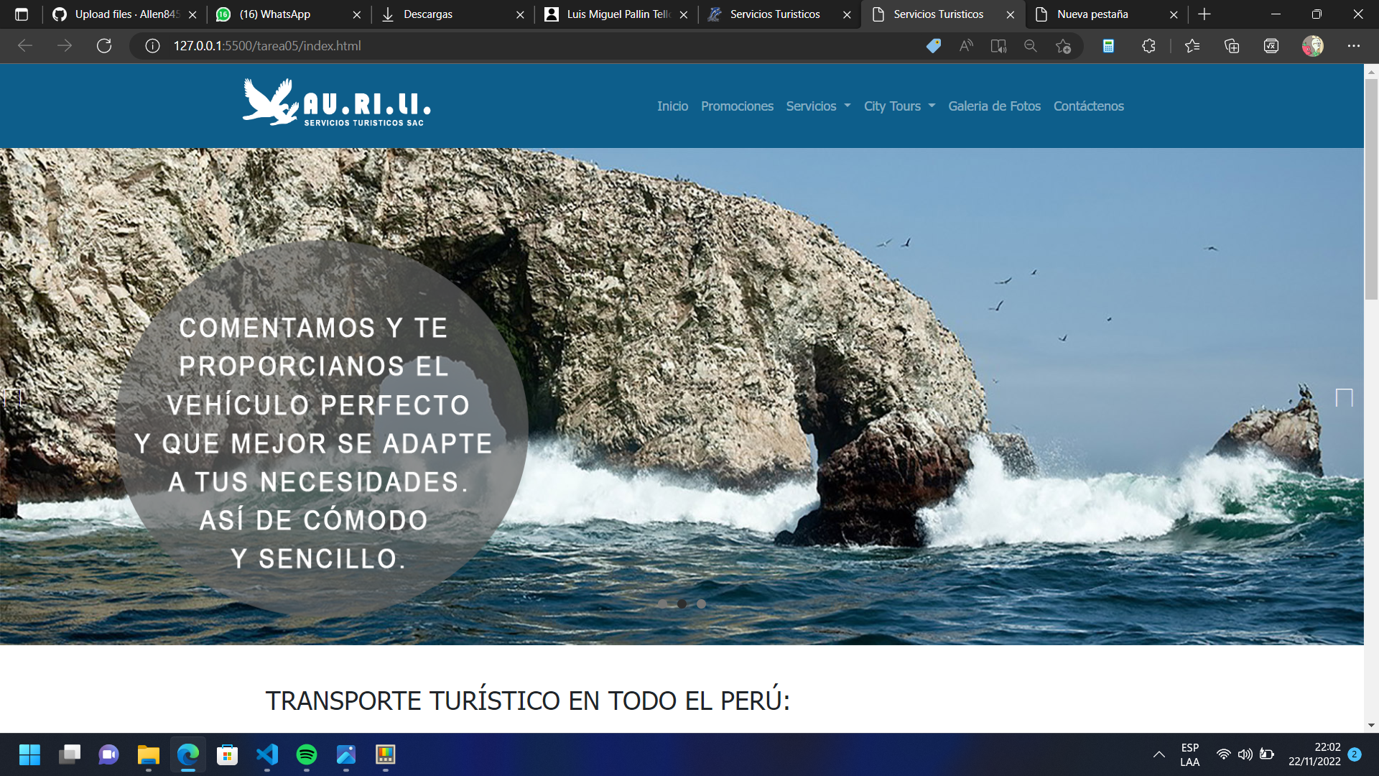Click the shopping tag icon in address bar
Screen dimensions: 1379x776
933,45
